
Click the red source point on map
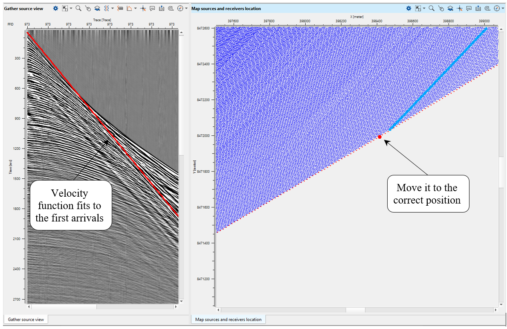[x=380, y=137]
